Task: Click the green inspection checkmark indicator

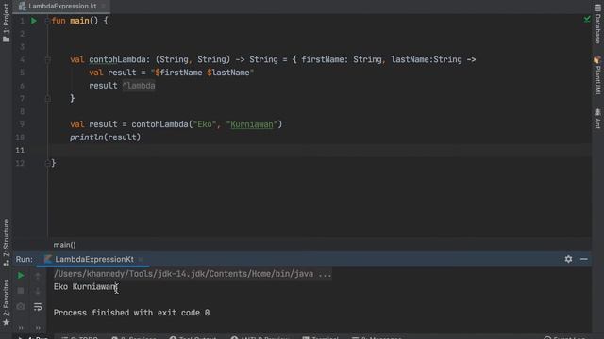Action: point(587,19)
